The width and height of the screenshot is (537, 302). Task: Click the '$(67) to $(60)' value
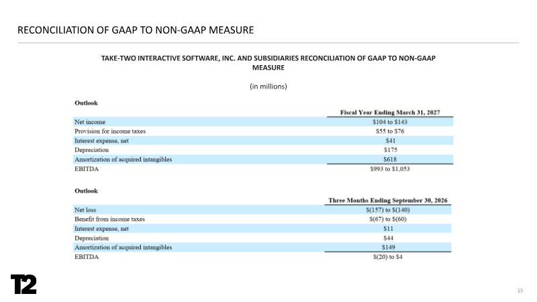tap(388, 219)
